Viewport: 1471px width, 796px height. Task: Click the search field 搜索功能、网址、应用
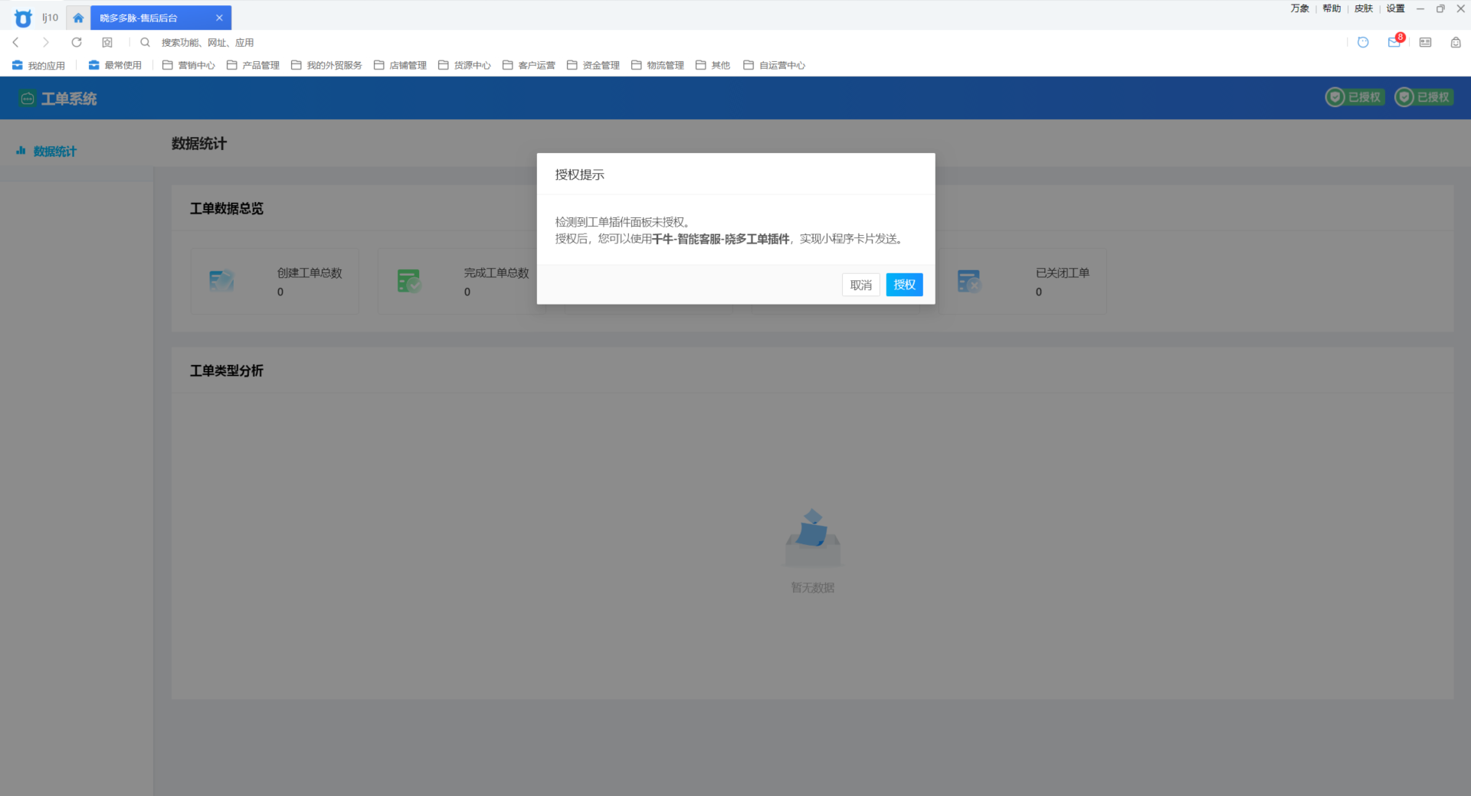tap(208, 43)
